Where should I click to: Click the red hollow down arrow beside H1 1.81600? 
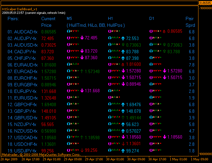tap(123, 64)
